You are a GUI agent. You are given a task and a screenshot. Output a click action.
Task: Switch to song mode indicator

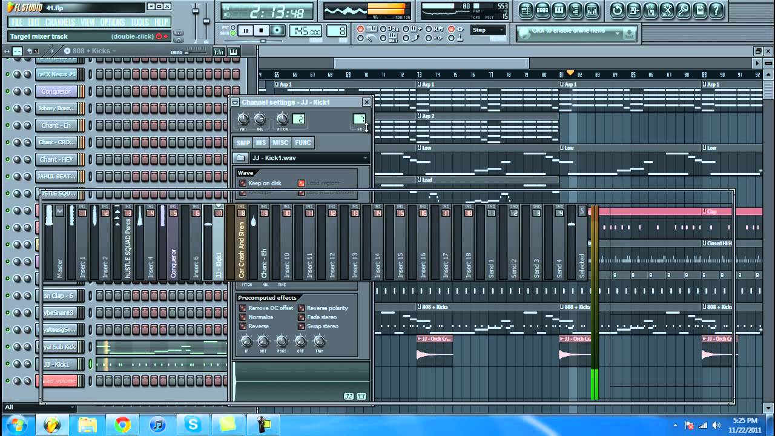pos(232,35)
